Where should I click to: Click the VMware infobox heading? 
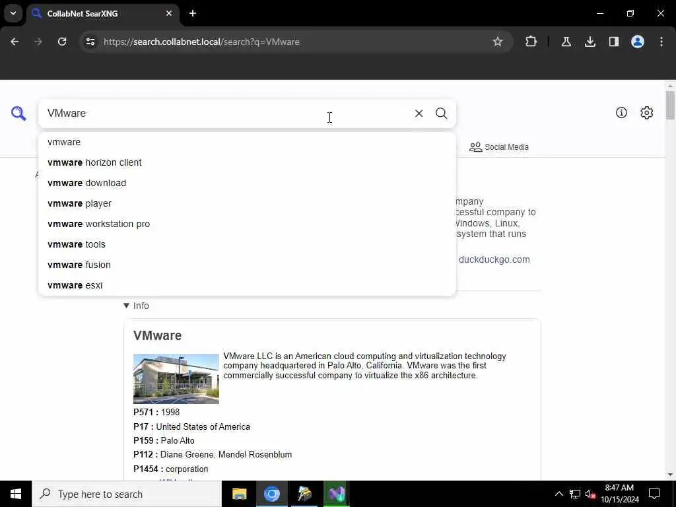coord(157,335)
